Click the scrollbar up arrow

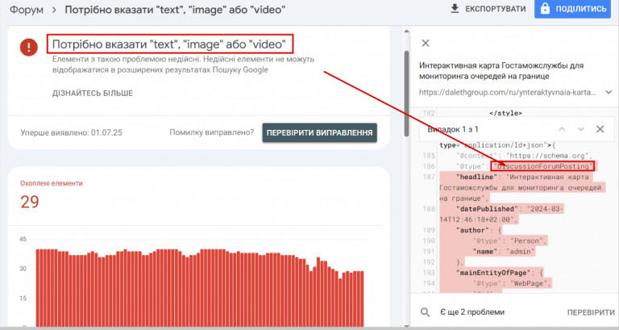(x=406, y=31)
